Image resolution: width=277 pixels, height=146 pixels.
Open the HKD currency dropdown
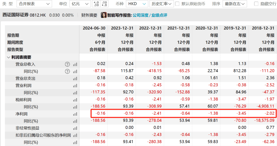[x=137, y=4]
